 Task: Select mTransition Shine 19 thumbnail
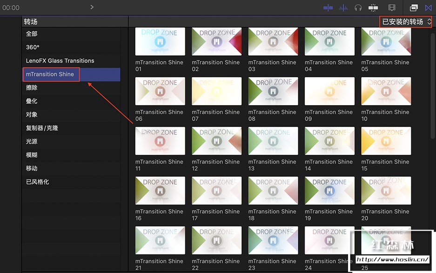[x=329, y=191]
